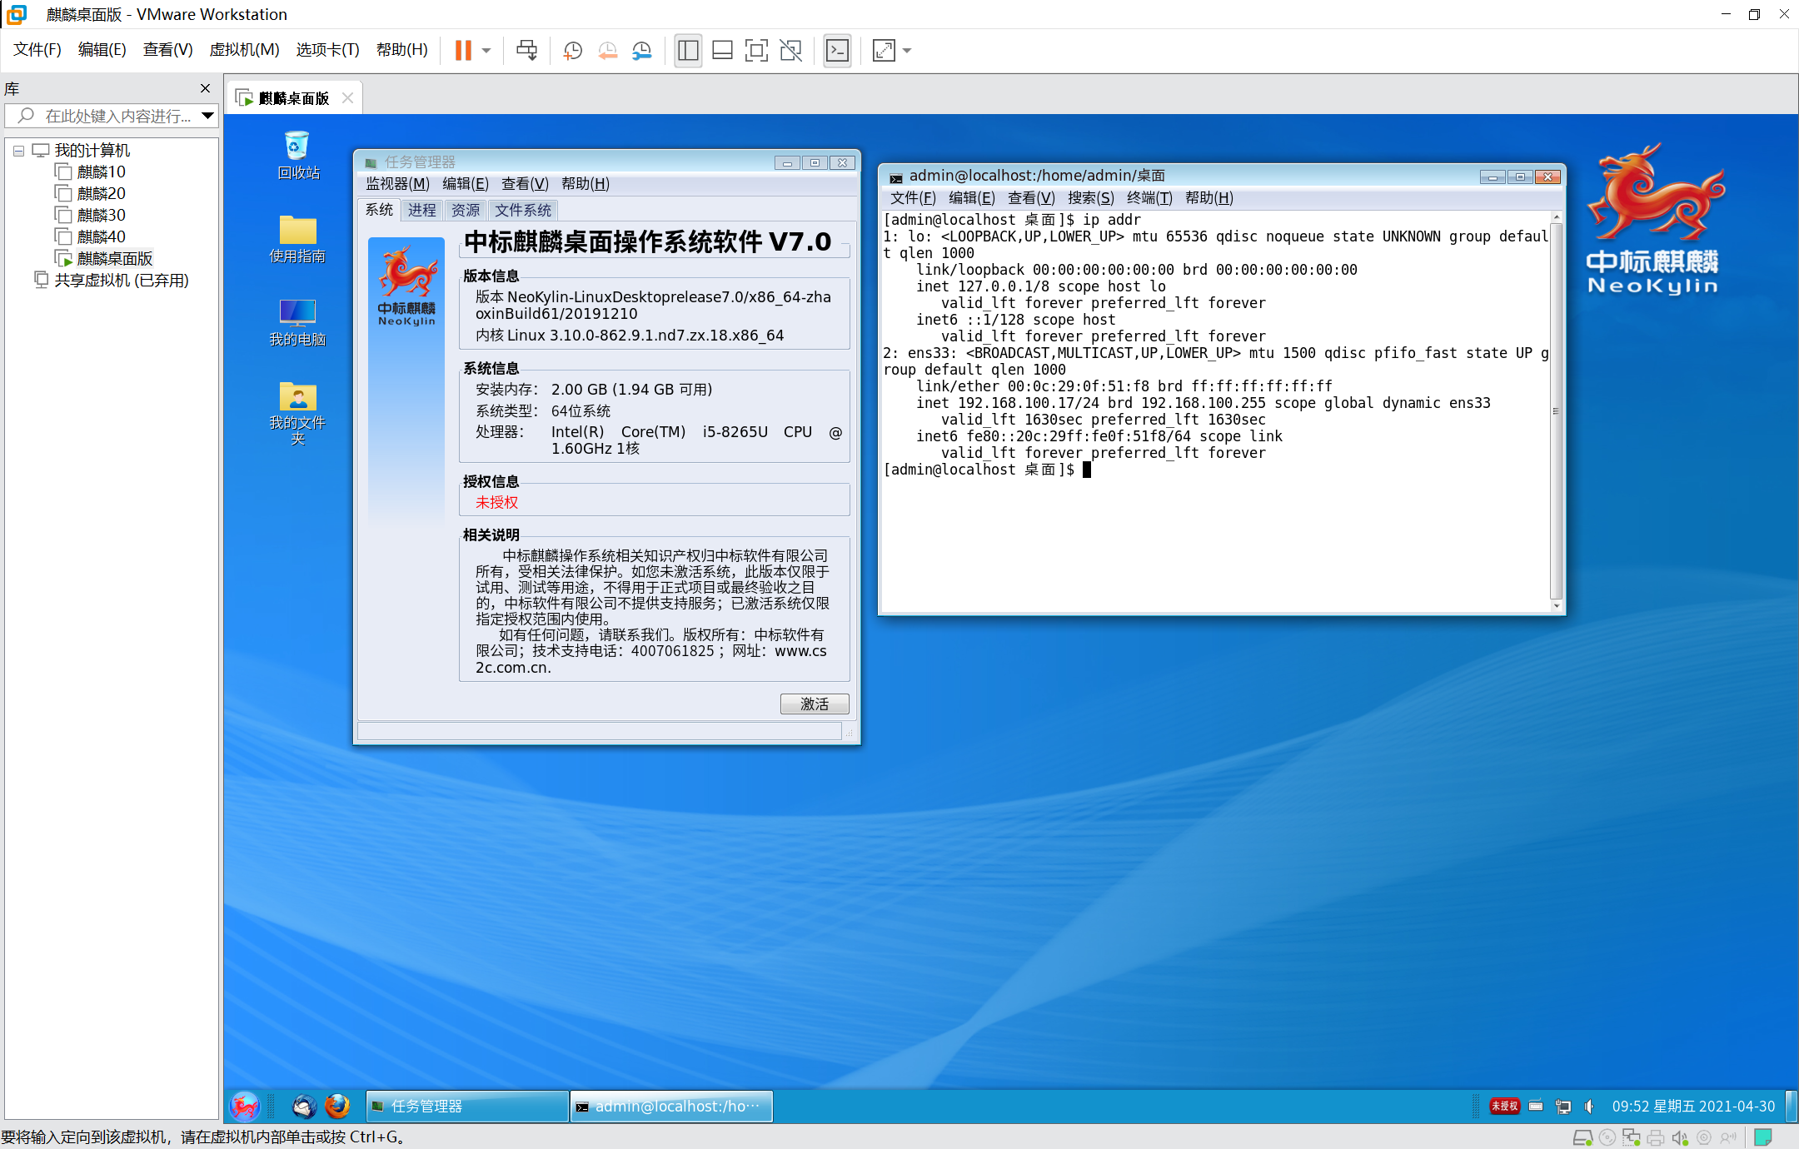Take a snapshot via clock icon
The height and width of the screenshot is (1149, 1799).
click(572, 51)
